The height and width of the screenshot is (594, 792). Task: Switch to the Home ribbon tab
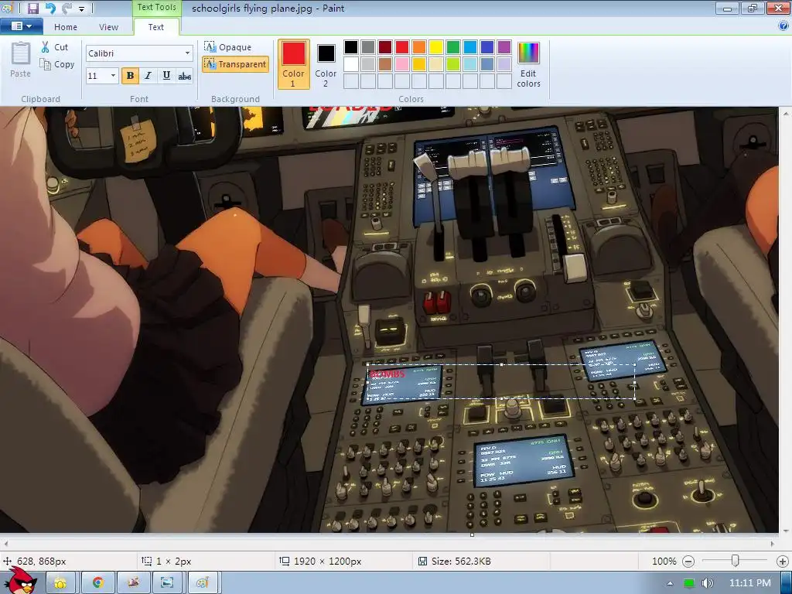click(66, 27)
